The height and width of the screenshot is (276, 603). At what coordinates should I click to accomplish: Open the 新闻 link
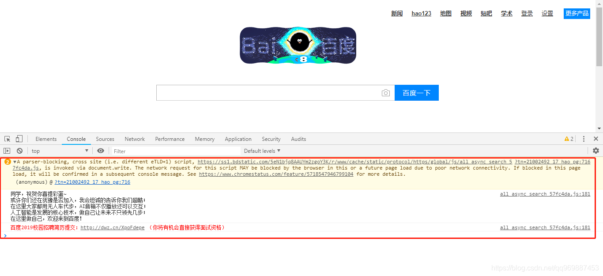397,14
